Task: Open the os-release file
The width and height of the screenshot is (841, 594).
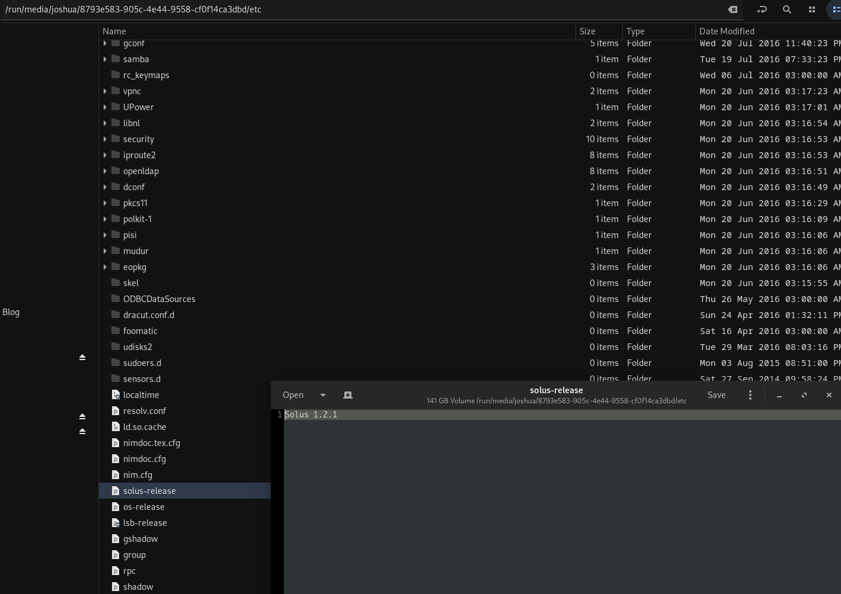Action: point(143,507)
